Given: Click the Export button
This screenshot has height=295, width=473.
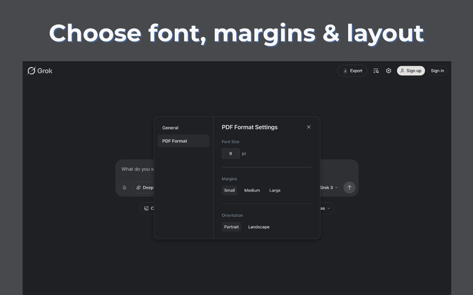Looking at the screenshot, I should (x=352, y=71).
